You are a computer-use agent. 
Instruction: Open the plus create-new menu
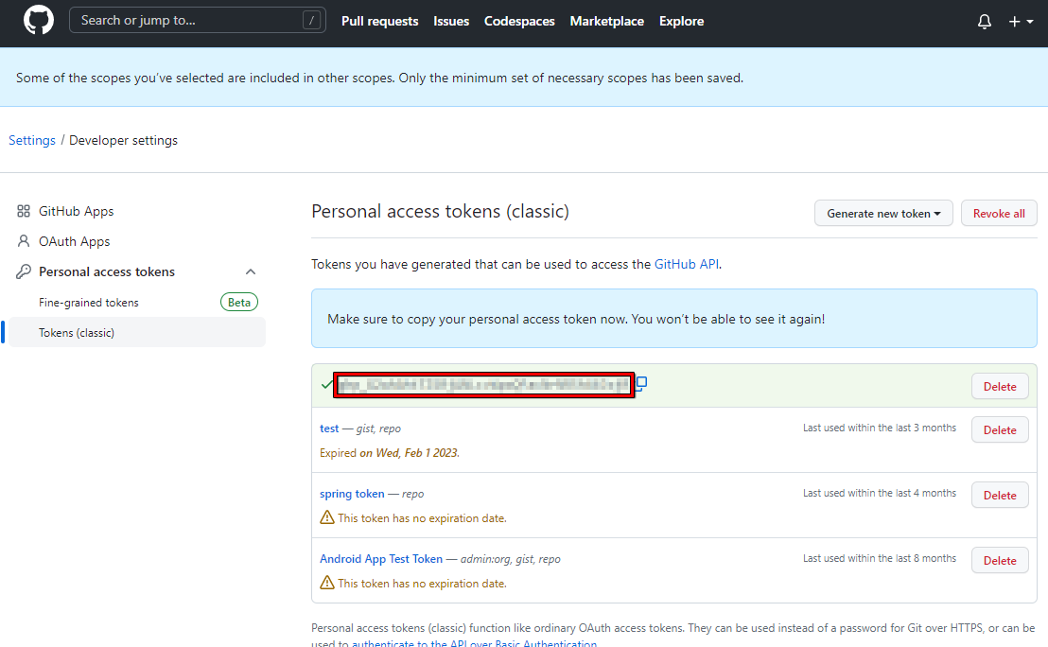(x=1021, y=22)
